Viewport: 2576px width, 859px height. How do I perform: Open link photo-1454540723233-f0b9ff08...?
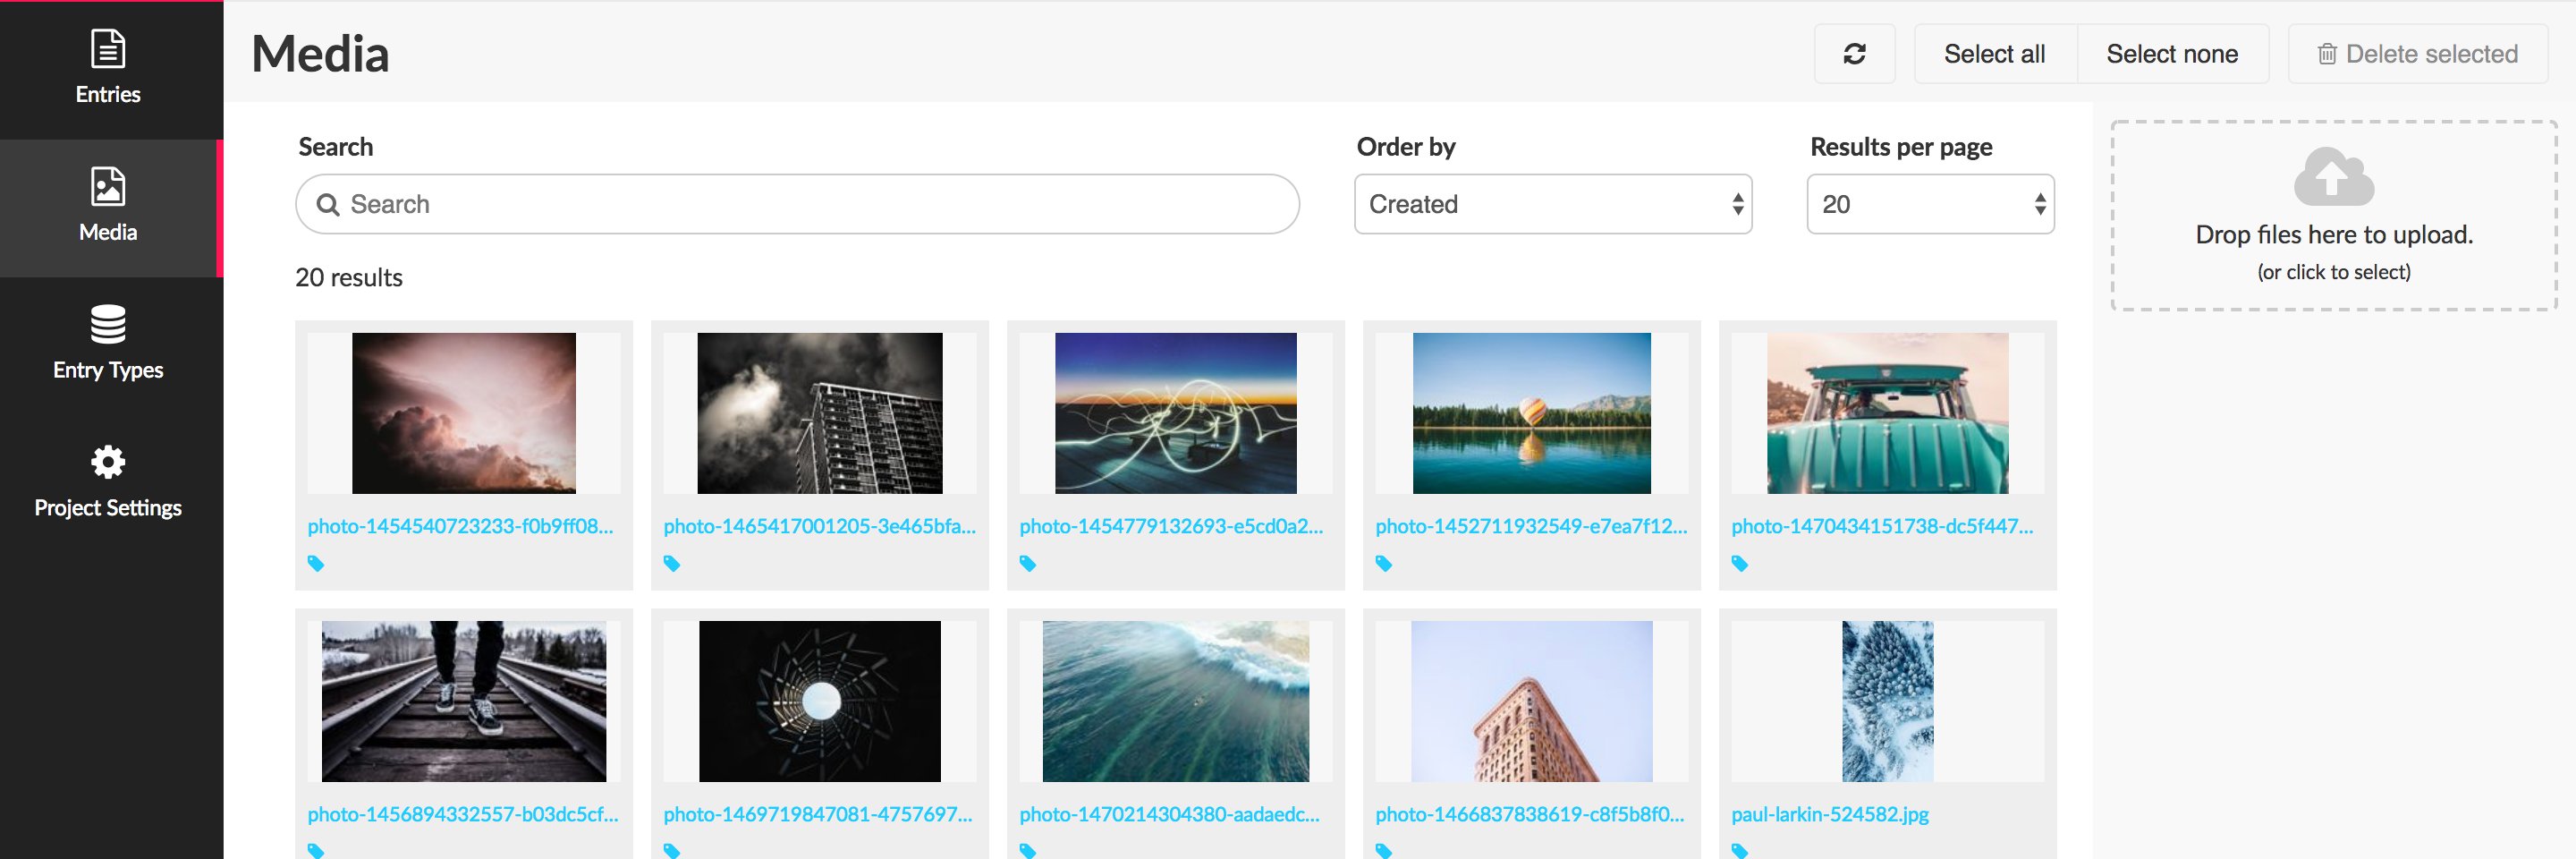[x=460, y=526]
